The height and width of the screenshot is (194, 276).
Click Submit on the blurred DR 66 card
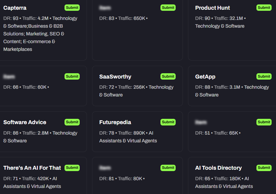(x=72, y=77)
